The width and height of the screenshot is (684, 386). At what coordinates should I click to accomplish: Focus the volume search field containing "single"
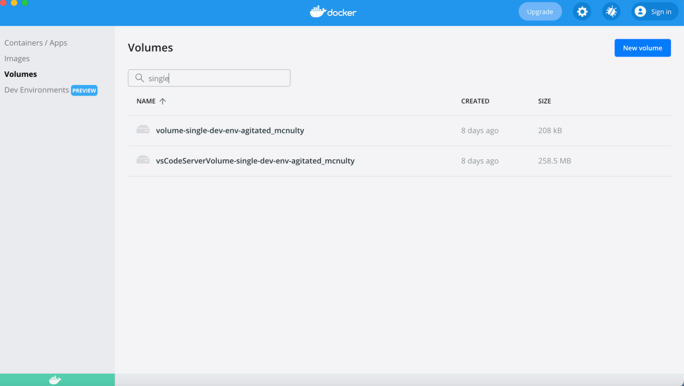(216, 78)
